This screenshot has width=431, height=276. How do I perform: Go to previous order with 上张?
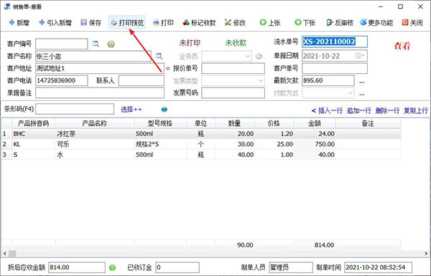click(270, 22)
